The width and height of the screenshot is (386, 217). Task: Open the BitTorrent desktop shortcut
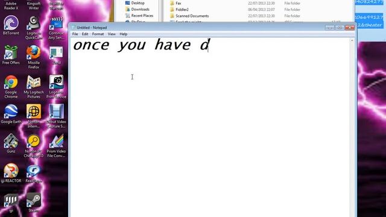11,25
